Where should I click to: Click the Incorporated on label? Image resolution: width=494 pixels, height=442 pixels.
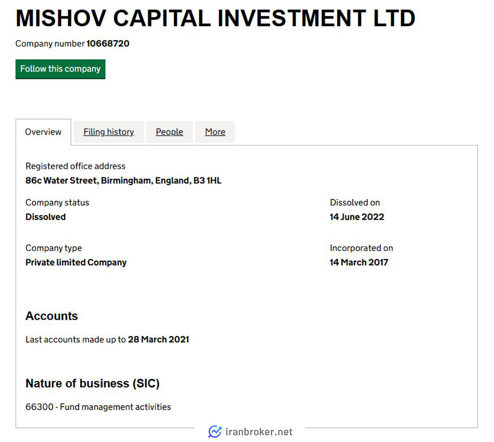361,248
